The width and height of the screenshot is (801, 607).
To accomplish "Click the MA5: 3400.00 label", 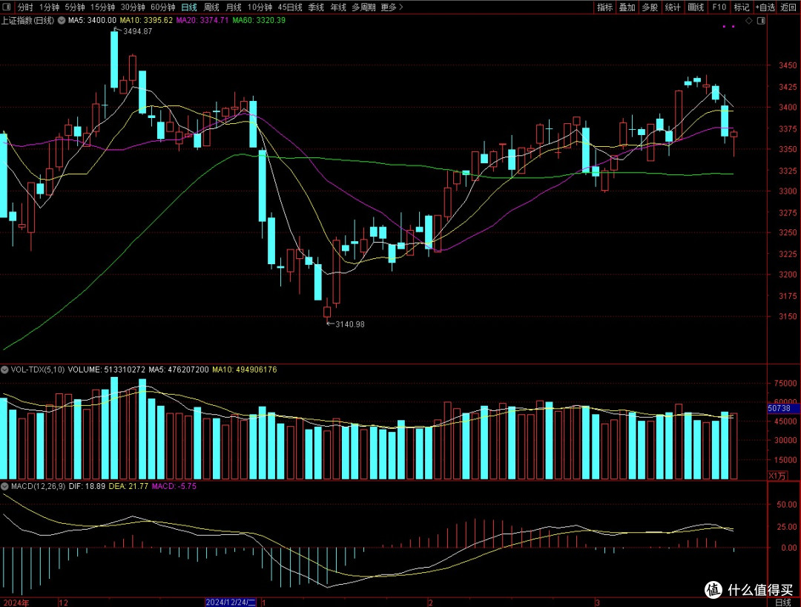I will click(x=92, y=21).
